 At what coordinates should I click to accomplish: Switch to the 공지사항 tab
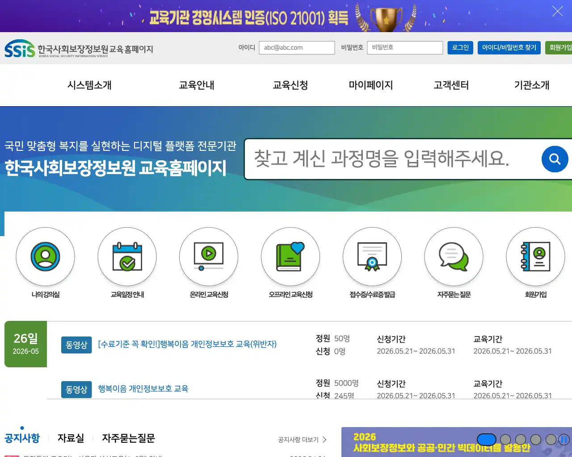pos(22,438)
